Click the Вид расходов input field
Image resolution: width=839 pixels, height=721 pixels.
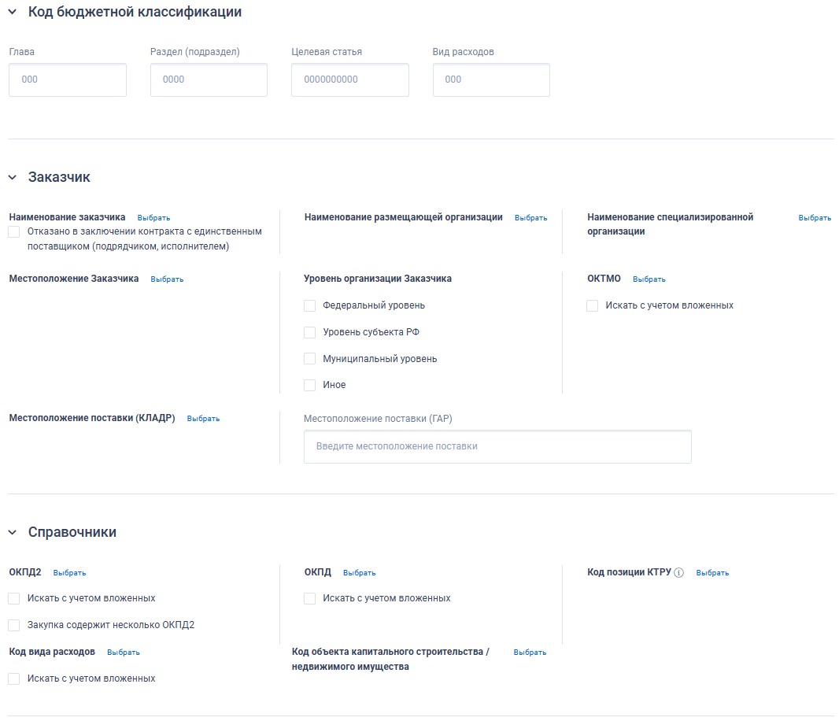(491, 79)
